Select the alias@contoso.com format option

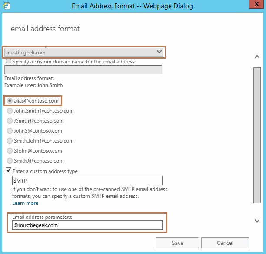pyautogui.click(x=10, y=100)
